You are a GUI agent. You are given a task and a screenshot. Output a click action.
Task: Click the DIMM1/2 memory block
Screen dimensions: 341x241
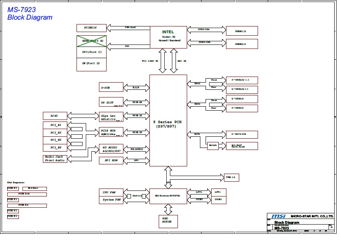pos(242,31)
